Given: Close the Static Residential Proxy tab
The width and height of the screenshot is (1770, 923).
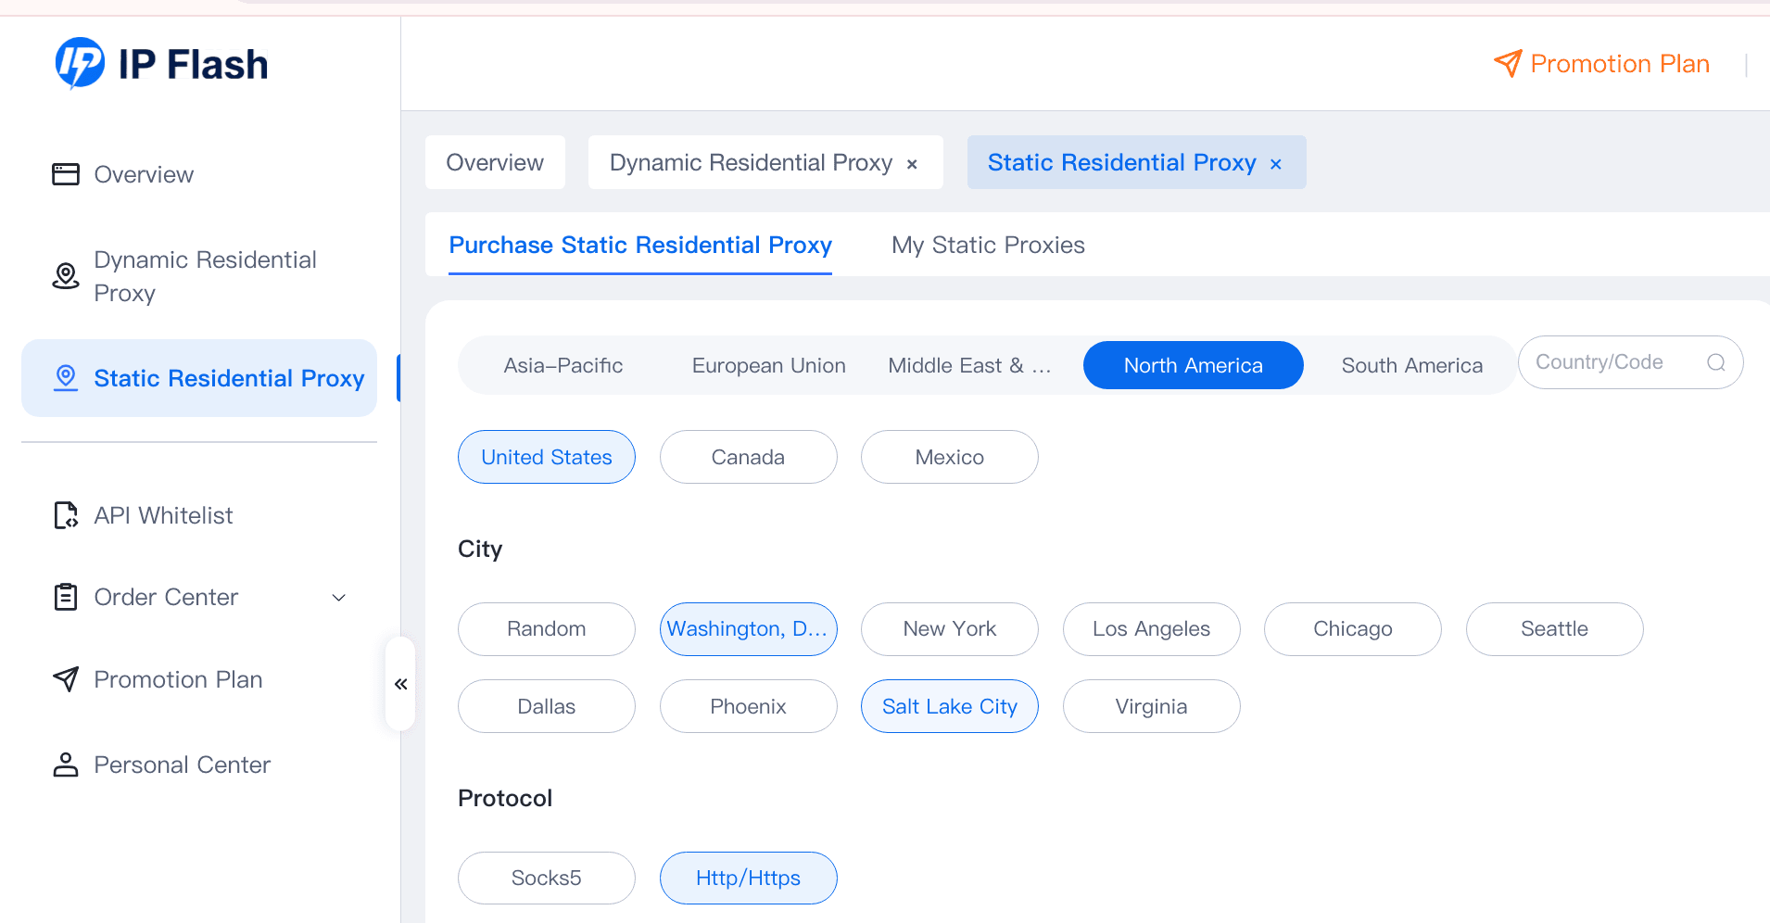Looking at the screenshot, I should 1276,164.
